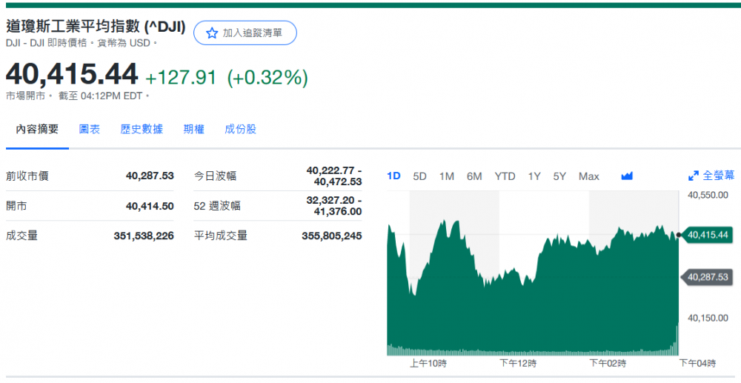Click the star icon in watchlist button
This screenshot has width=741, height=383.
coord(212,33)
